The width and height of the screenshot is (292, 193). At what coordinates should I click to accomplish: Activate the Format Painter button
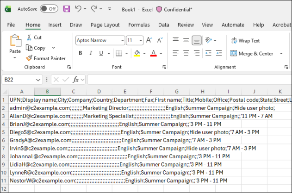coord(46,58)
